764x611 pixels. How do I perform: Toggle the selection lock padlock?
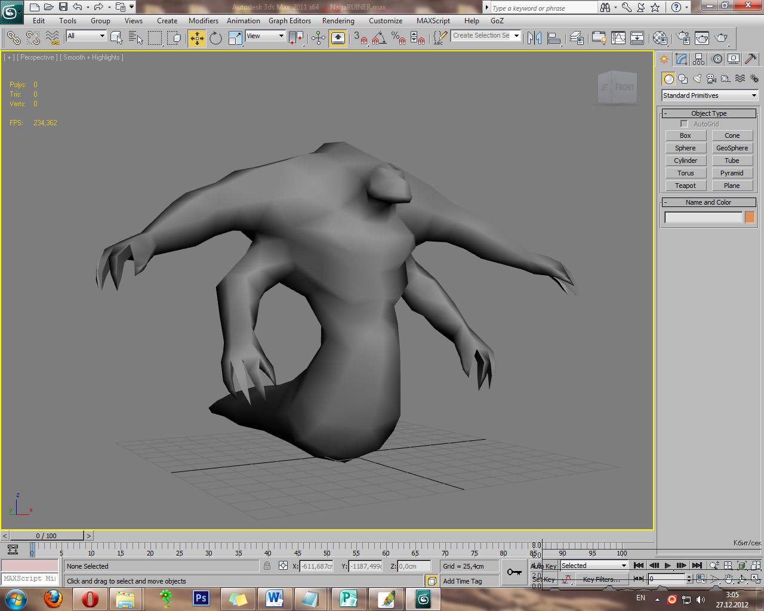267,566
